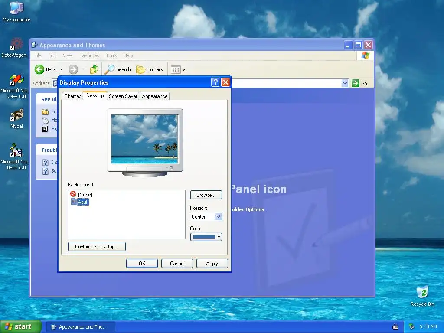The image size is (444, 333).
Task: Click the mouse pointers icon in See Also
Action: pos(45,121)
